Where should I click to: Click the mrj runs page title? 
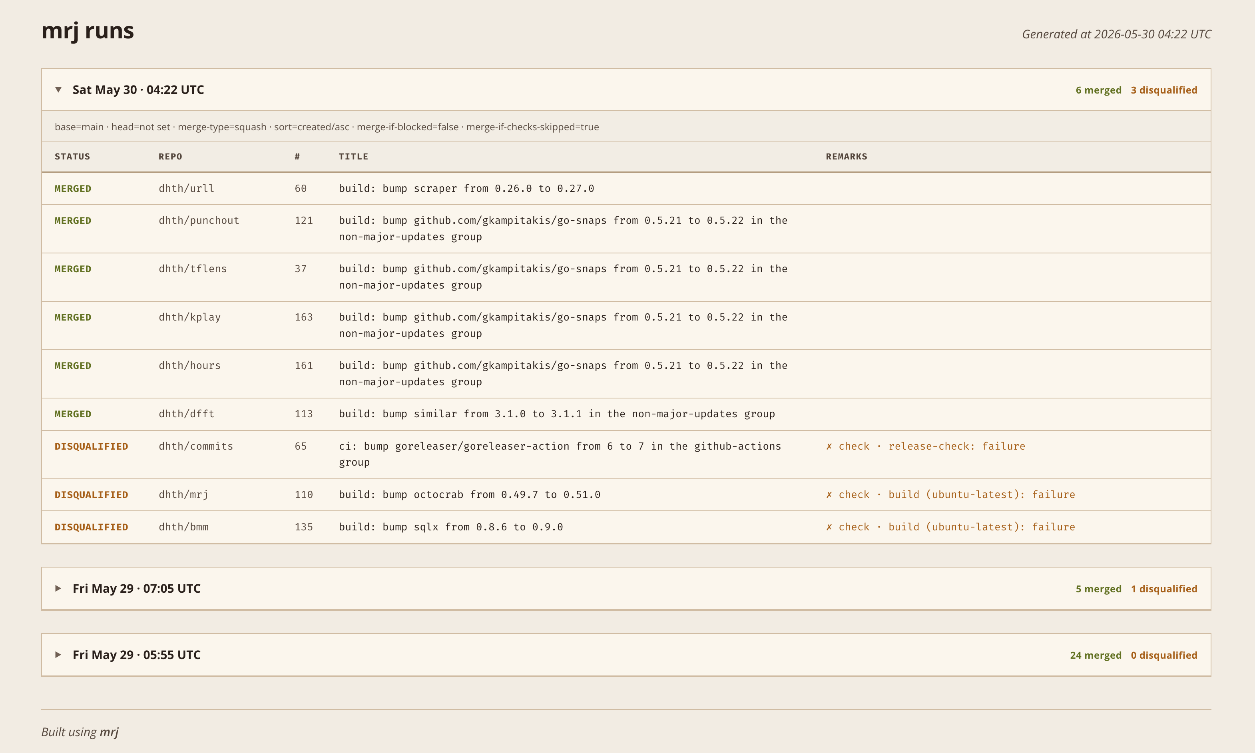88,31
